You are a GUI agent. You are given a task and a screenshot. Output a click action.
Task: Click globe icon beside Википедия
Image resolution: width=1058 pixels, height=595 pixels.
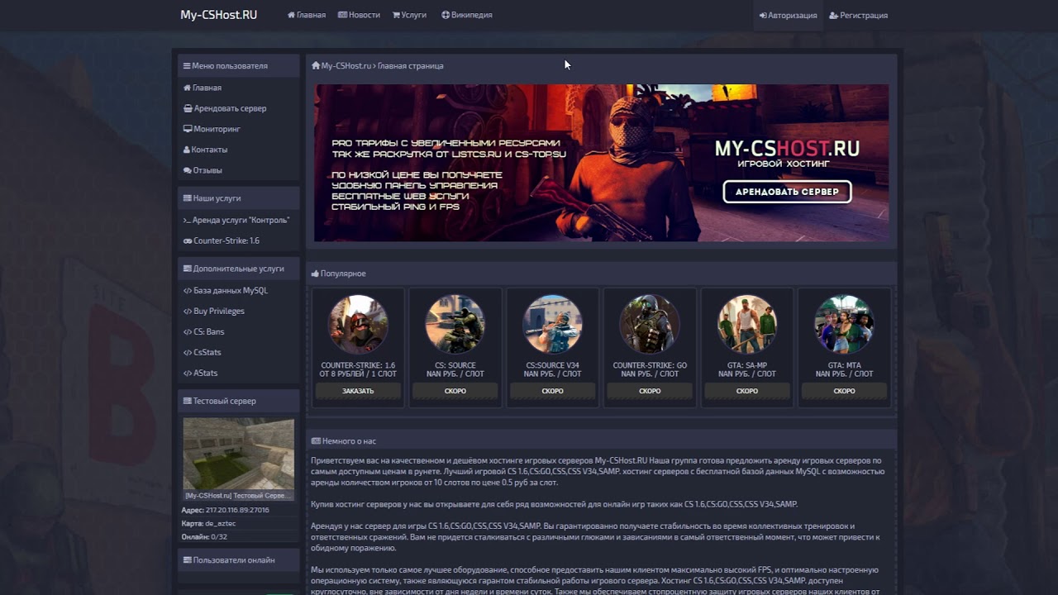click(x=446, y=15)
